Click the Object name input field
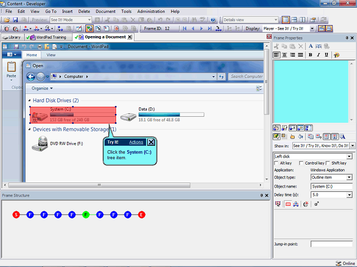357x267 pixels. pyautogui.click(x=331, y=186)
